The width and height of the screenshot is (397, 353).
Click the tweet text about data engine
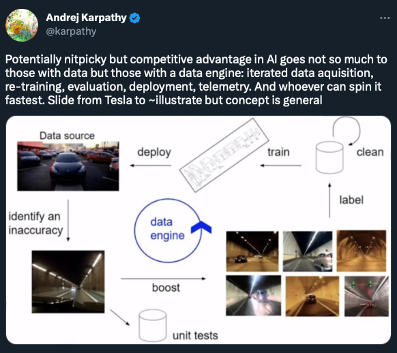(196, 80)
